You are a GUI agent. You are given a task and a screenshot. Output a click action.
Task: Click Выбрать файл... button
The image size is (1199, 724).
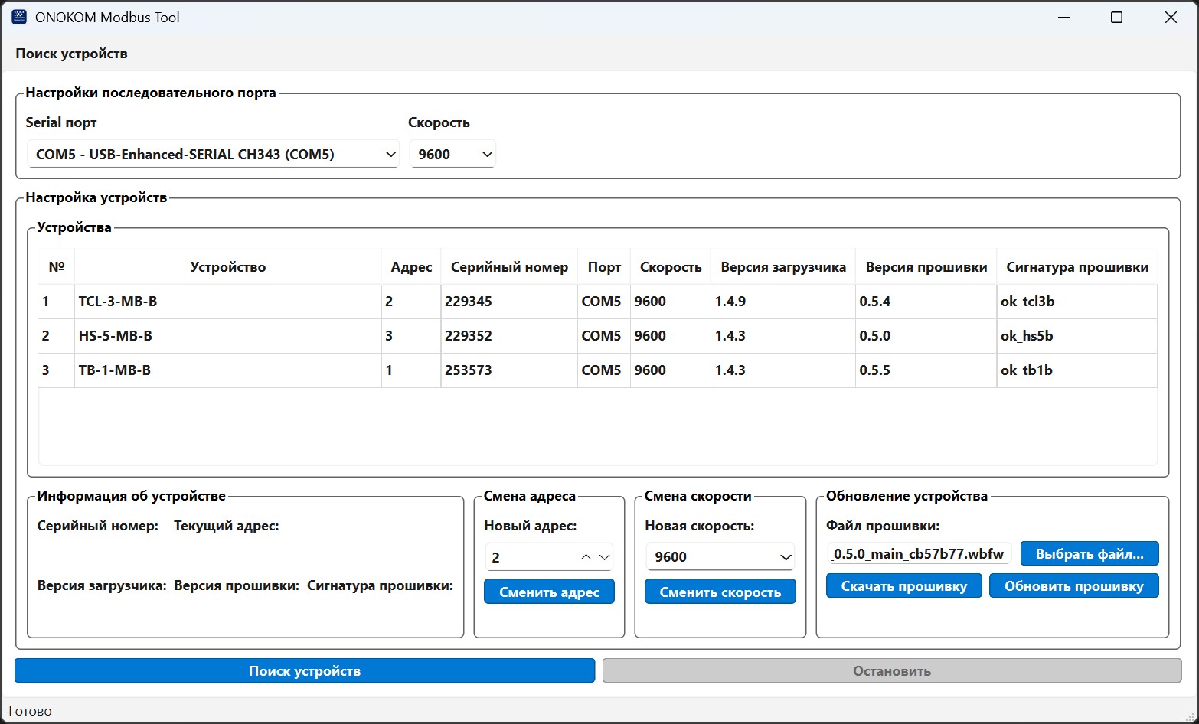(1089, 554)
